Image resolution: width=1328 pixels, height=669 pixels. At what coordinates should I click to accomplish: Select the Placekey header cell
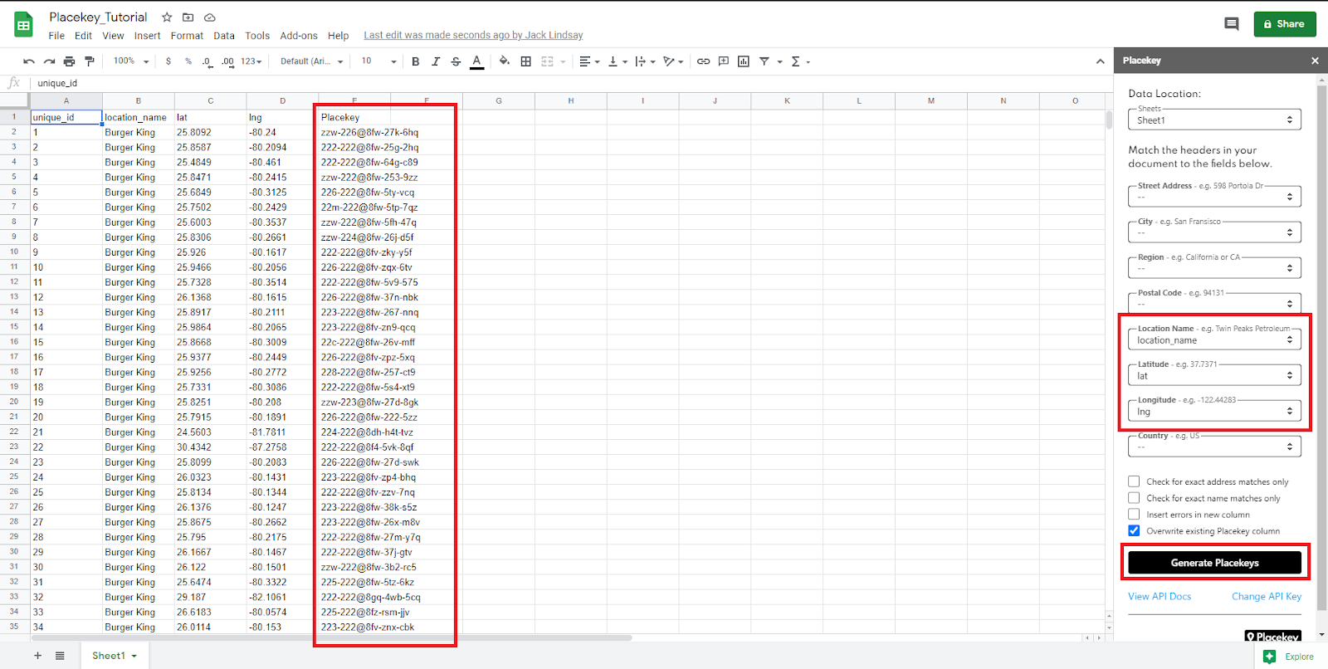click(x=354, y=117)
